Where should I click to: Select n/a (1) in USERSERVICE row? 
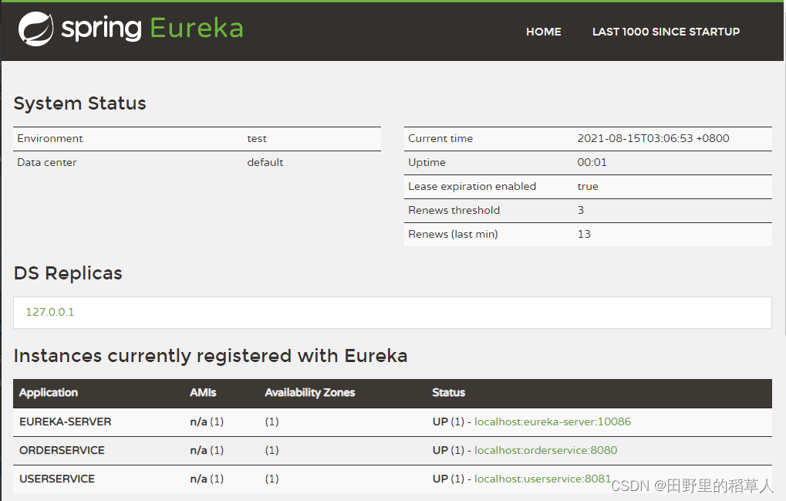tap(207, 479)
